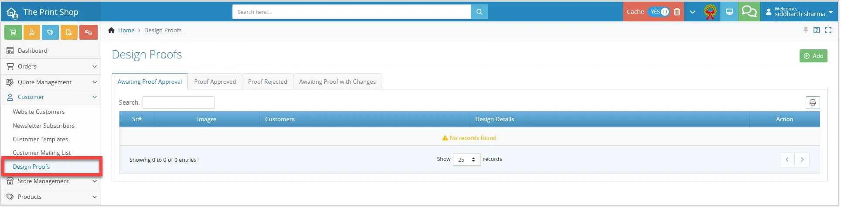Screen dimensions: 841x208
Task: Select the Awaiting Proof Approval tab
Action: (150, 82)
